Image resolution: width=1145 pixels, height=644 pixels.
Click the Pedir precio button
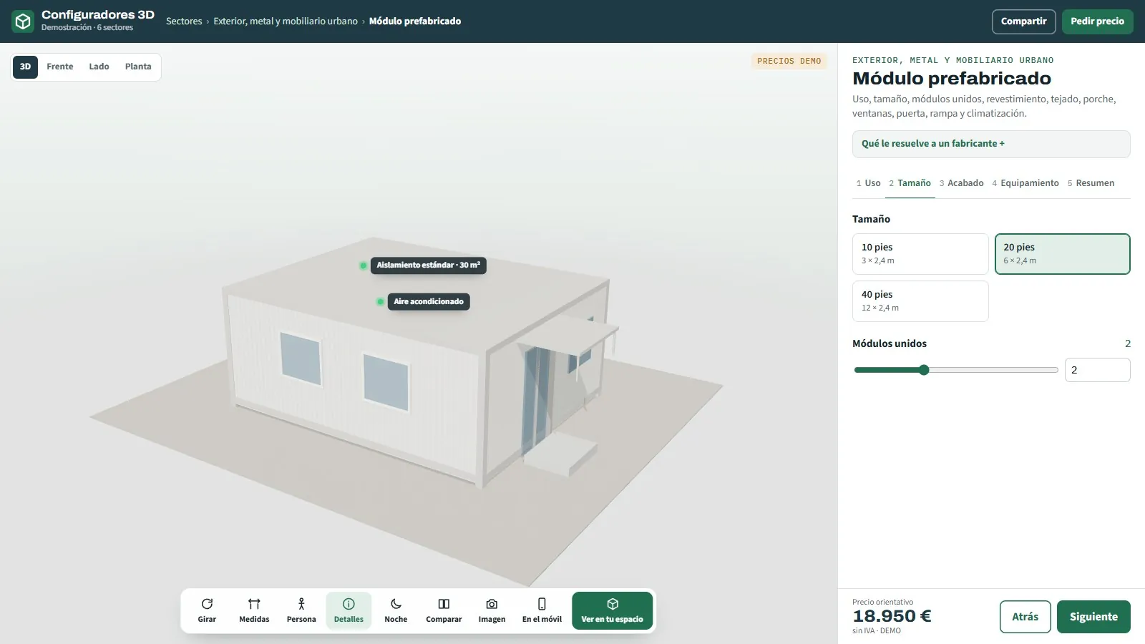(1097, 21)
